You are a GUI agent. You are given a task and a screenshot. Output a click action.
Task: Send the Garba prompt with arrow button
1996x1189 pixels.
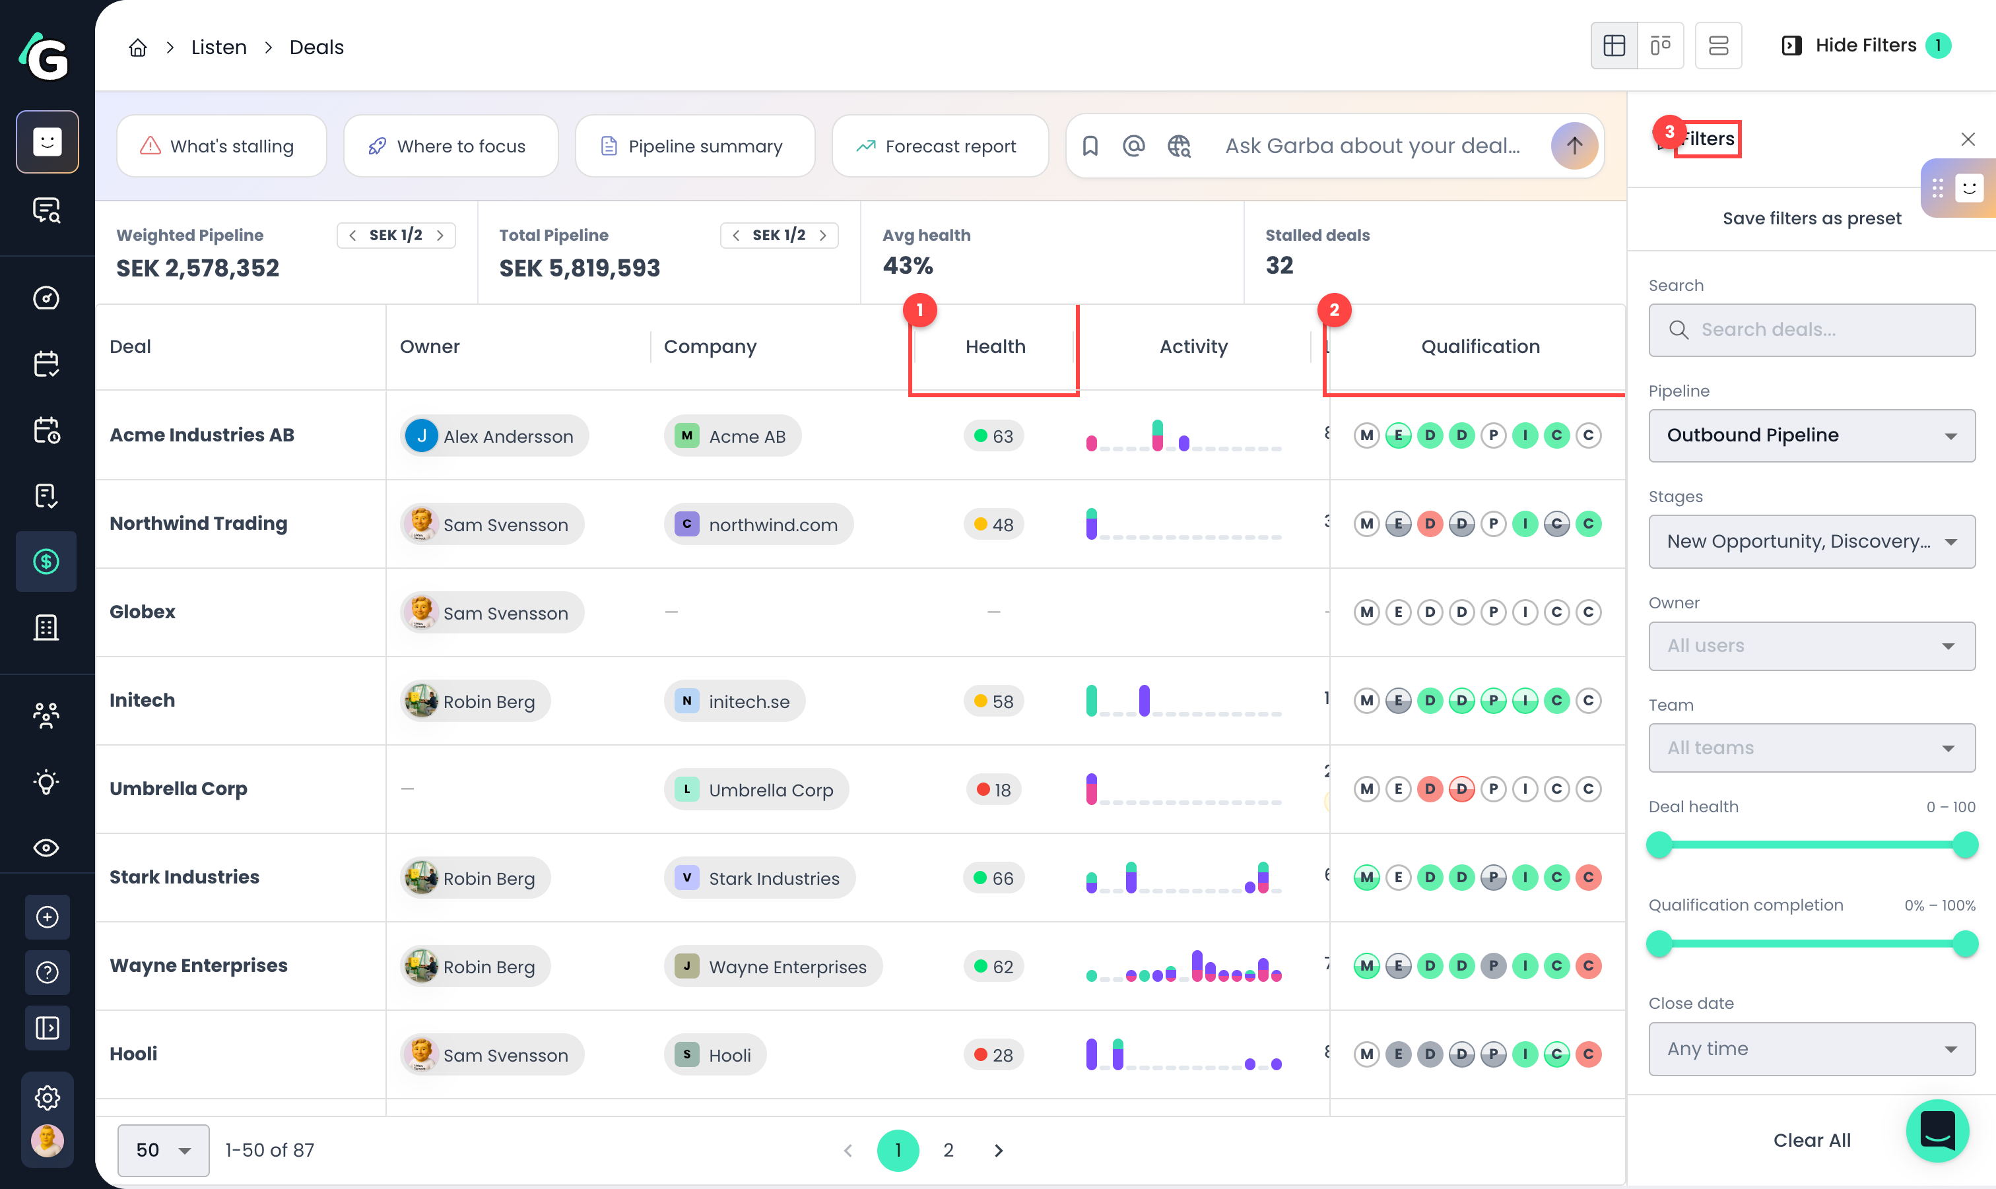coord(1574,146)
